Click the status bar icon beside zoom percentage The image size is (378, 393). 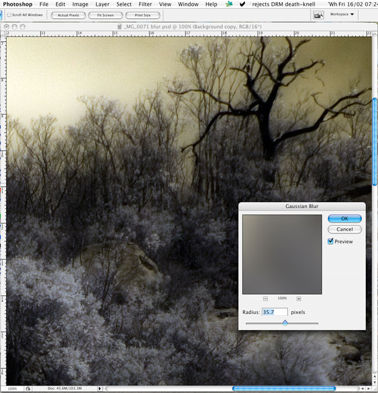point(28,388)
